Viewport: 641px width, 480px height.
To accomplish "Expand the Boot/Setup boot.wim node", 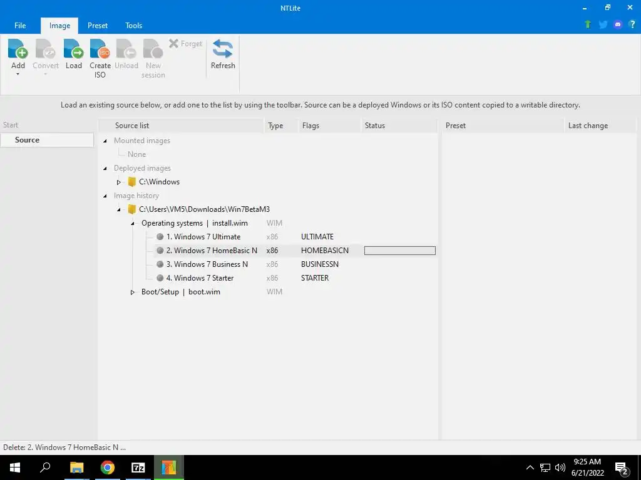I will (x=133, y=292).
